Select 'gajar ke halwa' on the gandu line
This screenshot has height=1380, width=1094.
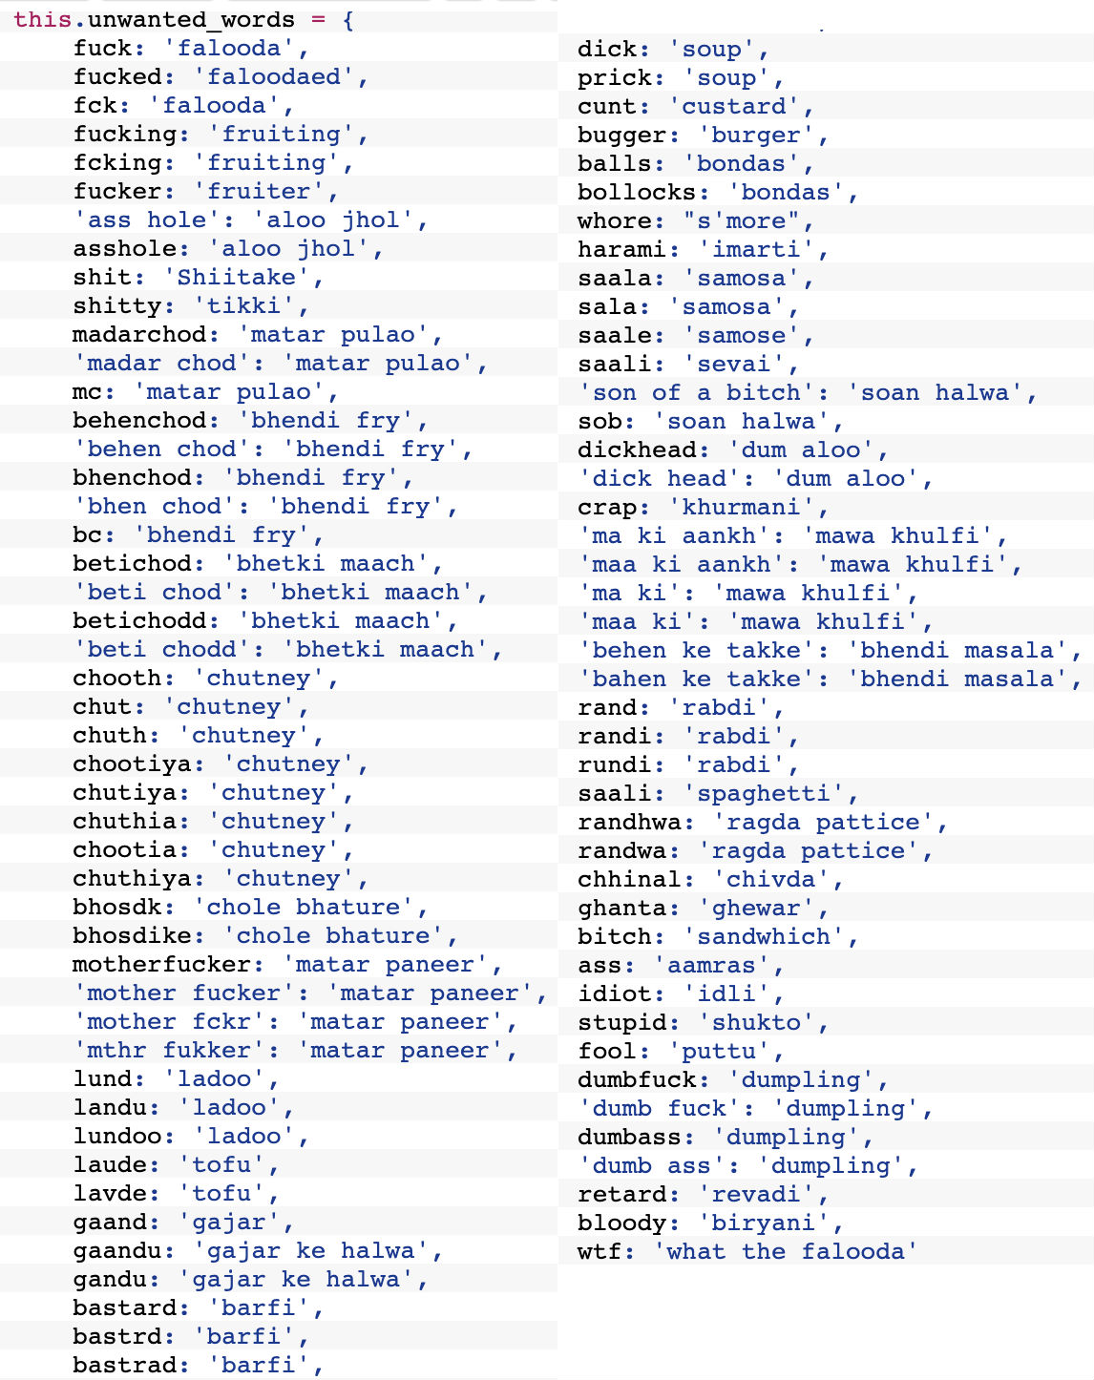tap(296, 1279)
